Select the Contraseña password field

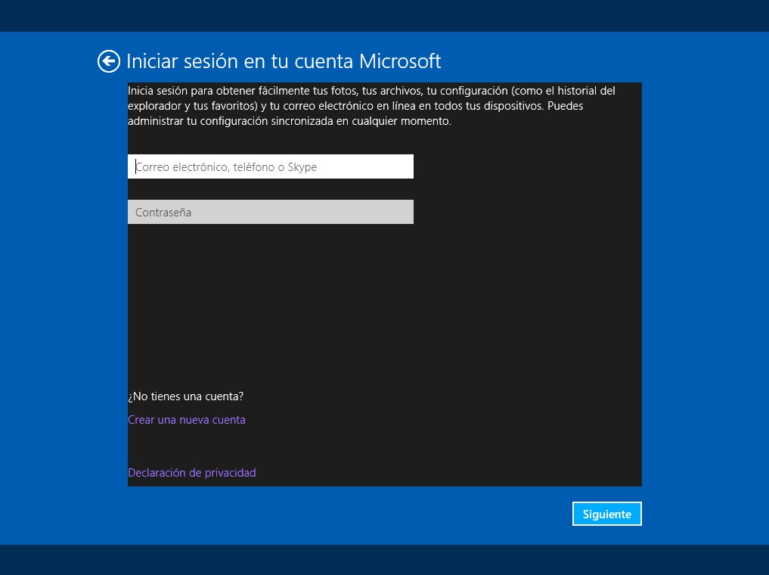270,212
